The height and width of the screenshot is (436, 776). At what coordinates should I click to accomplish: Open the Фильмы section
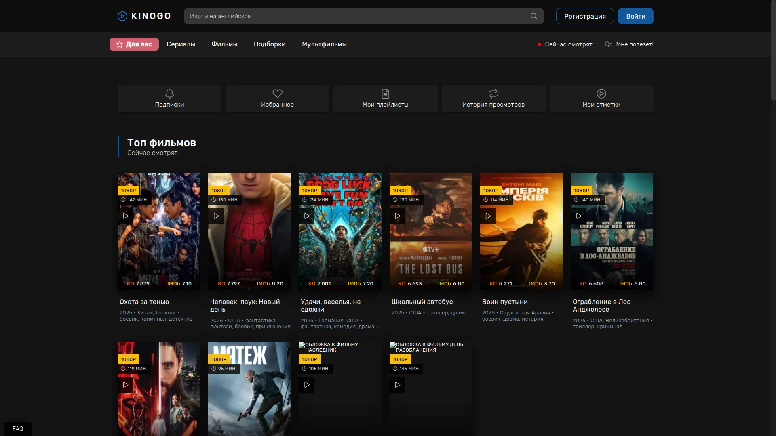coord(224,44)
